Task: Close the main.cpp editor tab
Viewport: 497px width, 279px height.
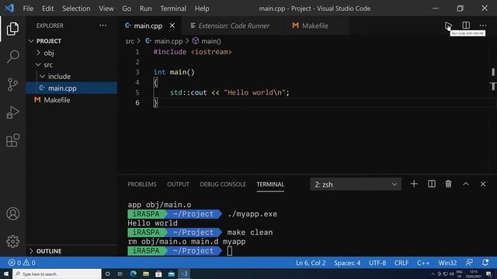Action: tap(172, 26)
